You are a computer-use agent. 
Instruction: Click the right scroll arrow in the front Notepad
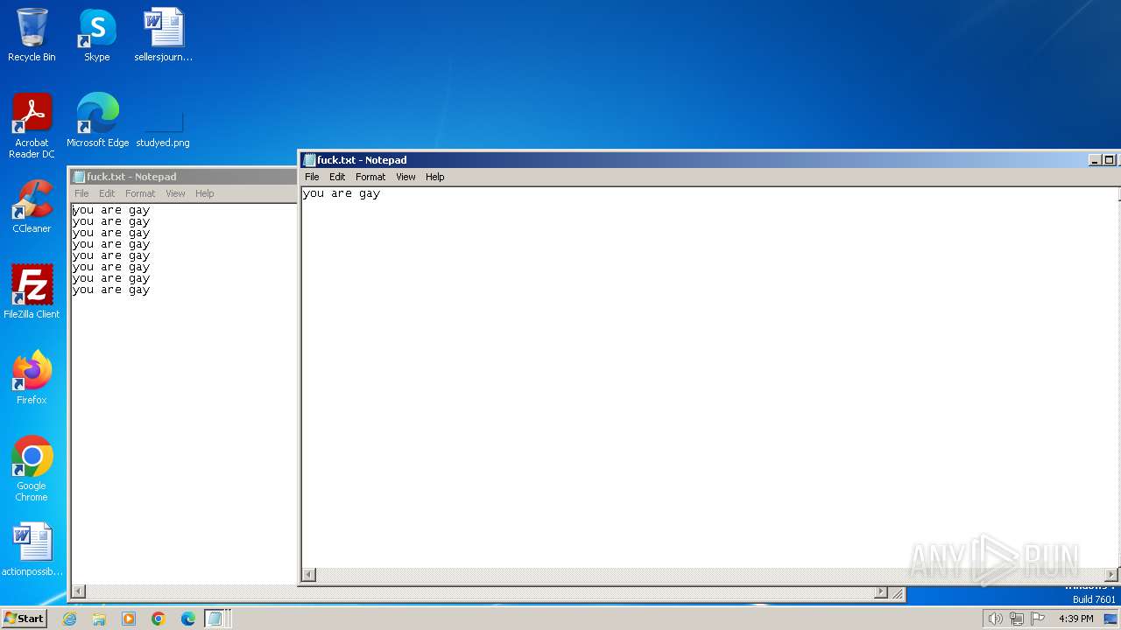pos(1111,575)
